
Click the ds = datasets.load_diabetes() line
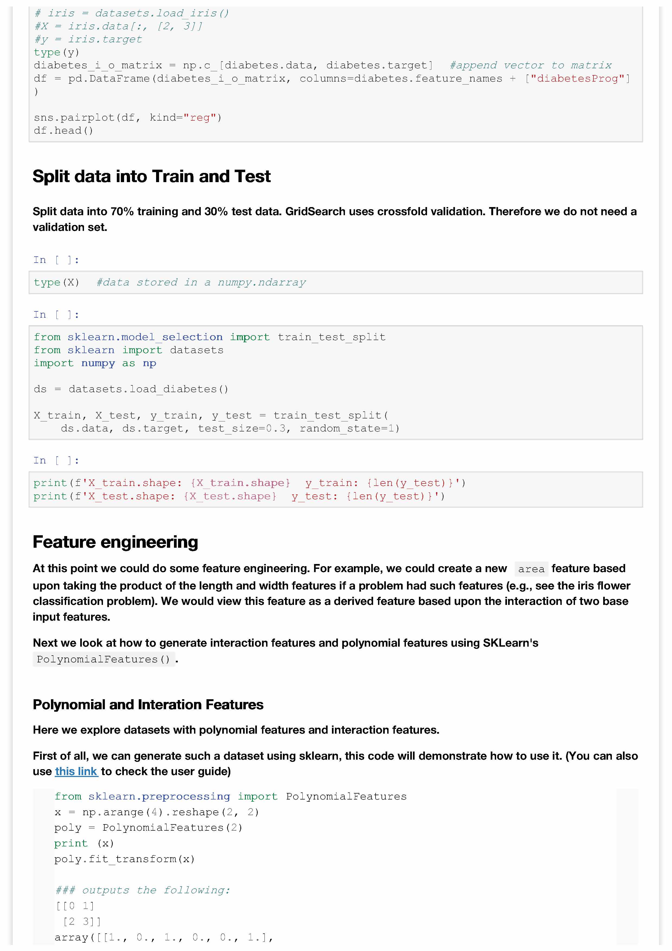(131, 389)
